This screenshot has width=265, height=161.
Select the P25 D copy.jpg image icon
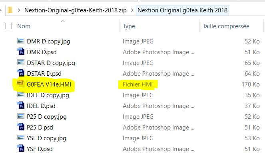pos(21,116)
